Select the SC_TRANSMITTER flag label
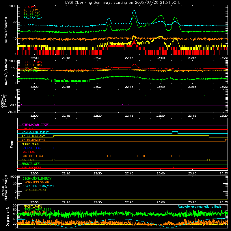The width and height of the screenshot is (231, 231). 33,140
